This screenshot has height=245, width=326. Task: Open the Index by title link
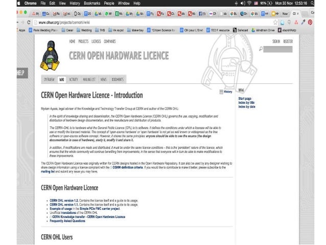tap(246, 103)
